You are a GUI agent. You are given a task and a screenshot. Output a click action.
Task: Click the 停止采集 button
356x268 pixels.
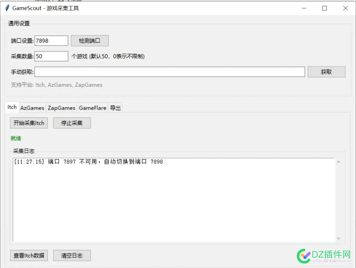tap(72, 123)
